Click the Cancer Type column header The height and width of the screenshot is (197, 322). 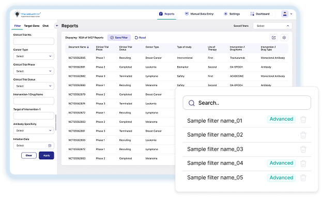click(x=152, y=47)
